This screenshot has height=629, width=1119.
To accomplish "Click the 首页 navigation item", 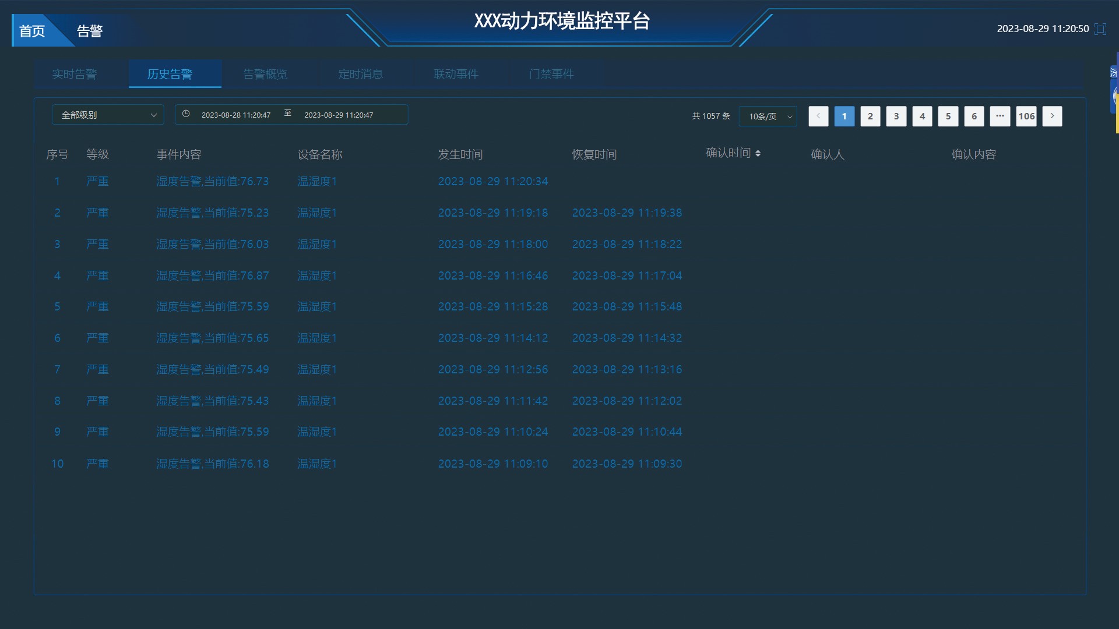I will [32, 31].
